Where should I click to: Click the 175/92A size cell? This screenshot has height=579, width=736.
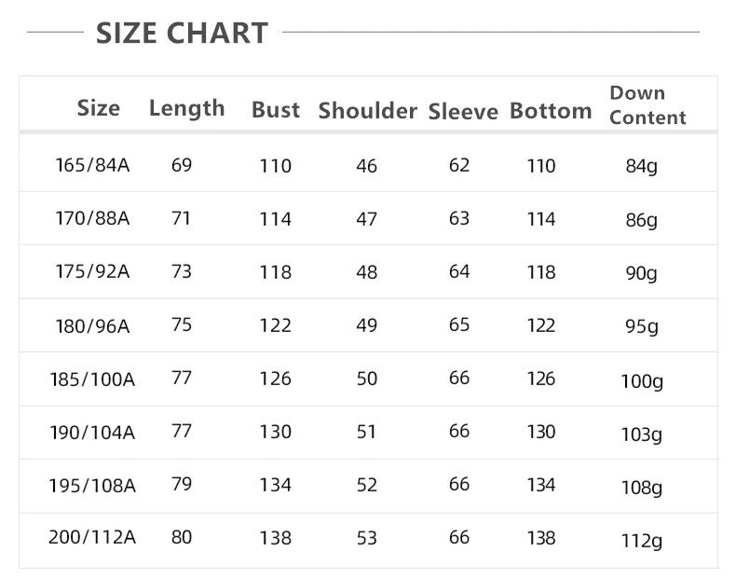tap(92, 271)
